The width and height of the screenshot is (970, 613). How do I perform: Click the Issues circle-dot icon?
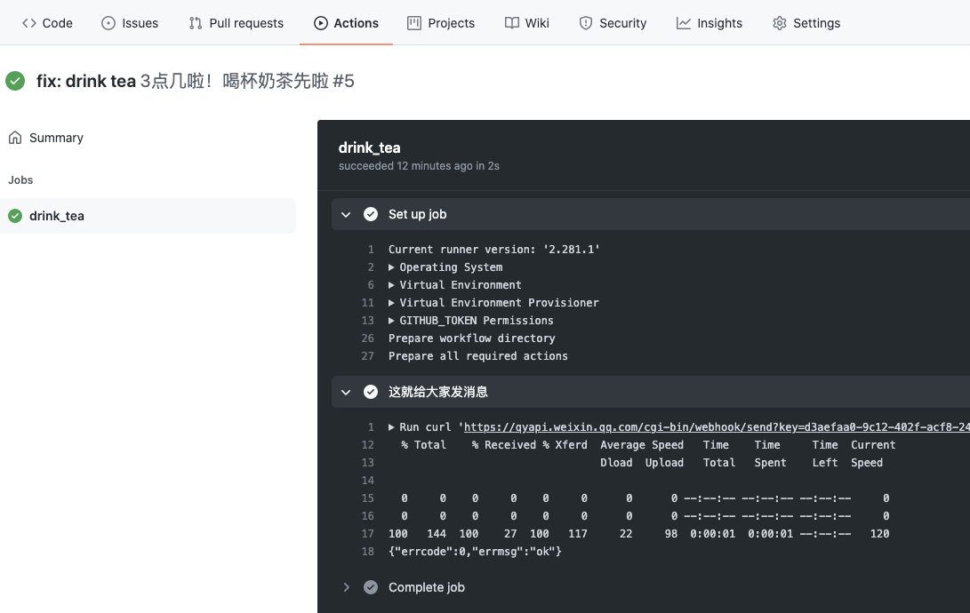click(x=108, y=23)
